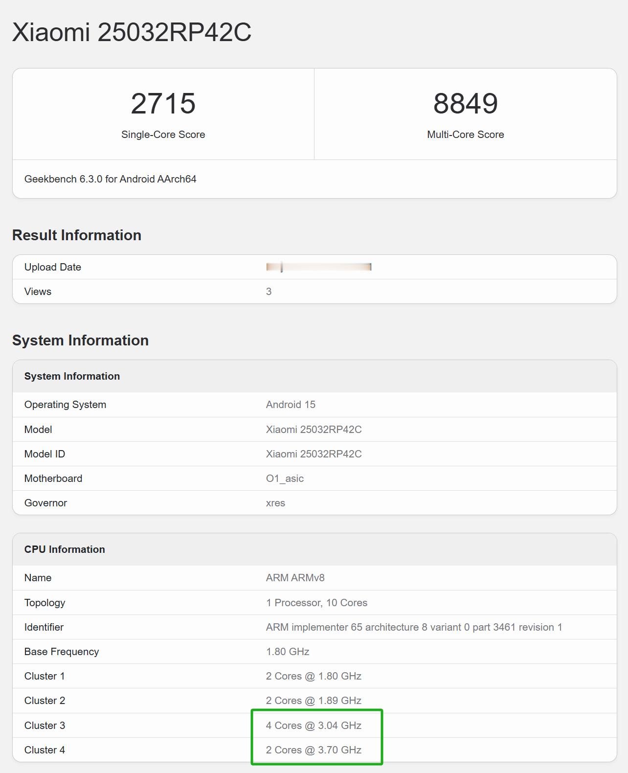Click the Motherboard label
The height and width of the screenshot is (773, 628).
53,478
